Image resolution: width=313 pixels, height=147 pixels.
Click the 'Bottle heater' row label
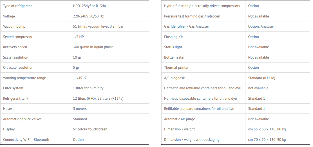(174, 57)
